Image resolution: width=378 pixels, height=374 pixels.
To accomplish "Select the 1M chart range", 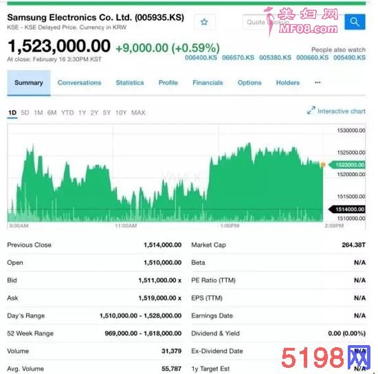I will pos(38,113).
